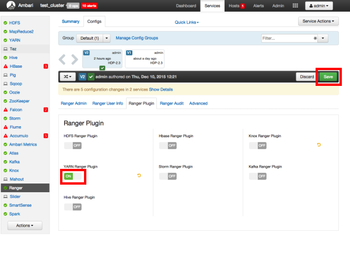Click the Accumulo alert badge showing 5

point(45,136)
